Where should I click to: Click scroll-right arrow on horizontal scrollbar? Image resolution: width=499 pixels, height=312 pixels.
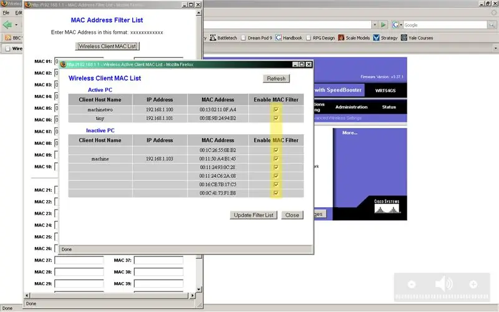[x=192, y=295]
